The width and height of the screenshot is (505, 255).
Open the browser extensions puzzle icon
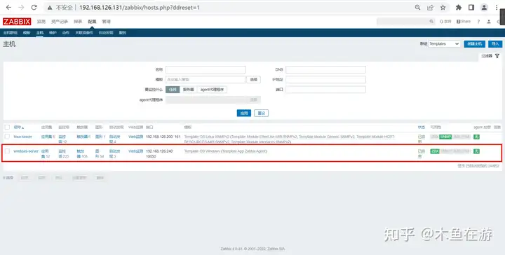[x=459, y=8]
